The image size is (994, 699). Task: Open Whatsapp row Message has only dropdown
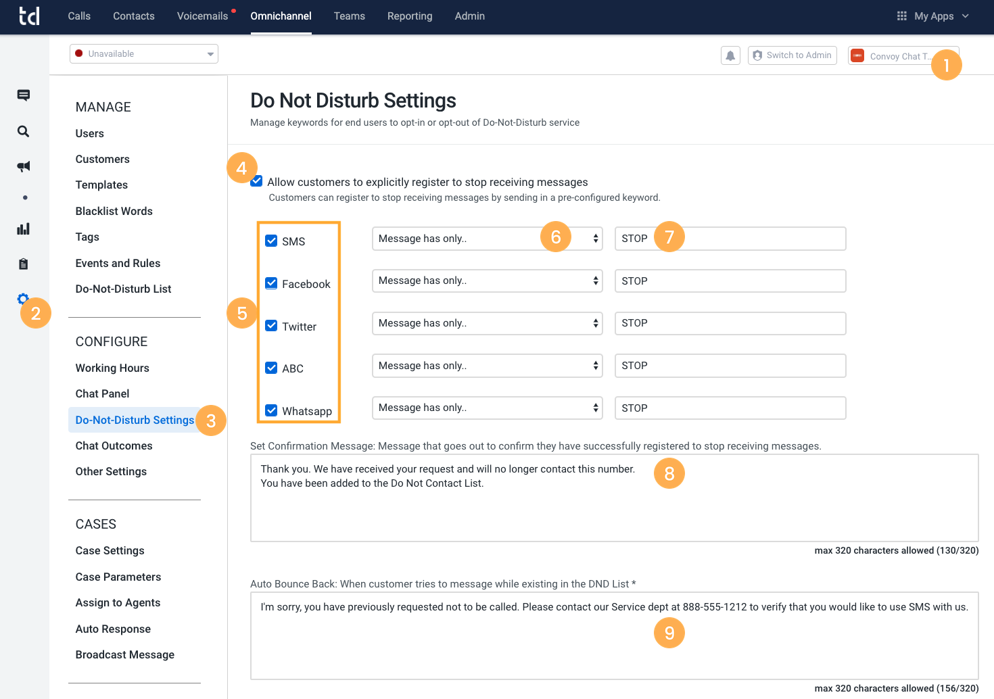tap(488, 408)
